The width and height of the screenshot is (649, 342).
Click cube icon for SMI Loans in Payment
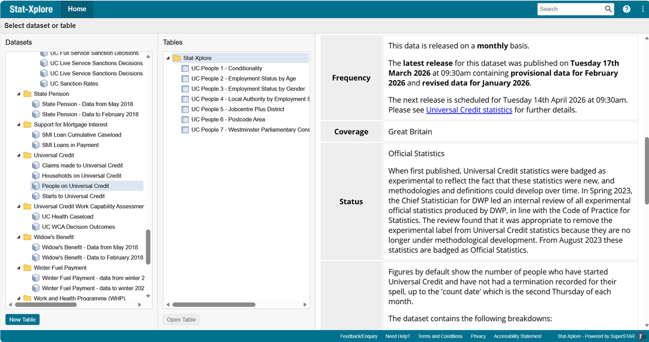[36, 145]
